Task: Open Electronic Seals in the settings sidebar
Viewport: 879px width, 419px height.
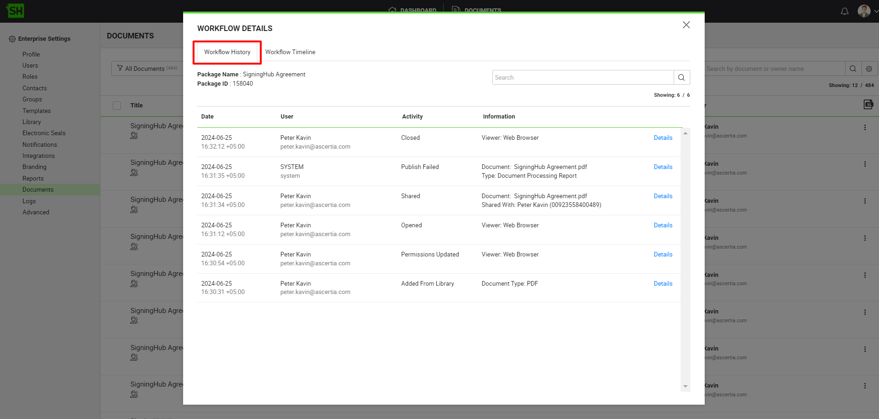Action: point(44,133)
